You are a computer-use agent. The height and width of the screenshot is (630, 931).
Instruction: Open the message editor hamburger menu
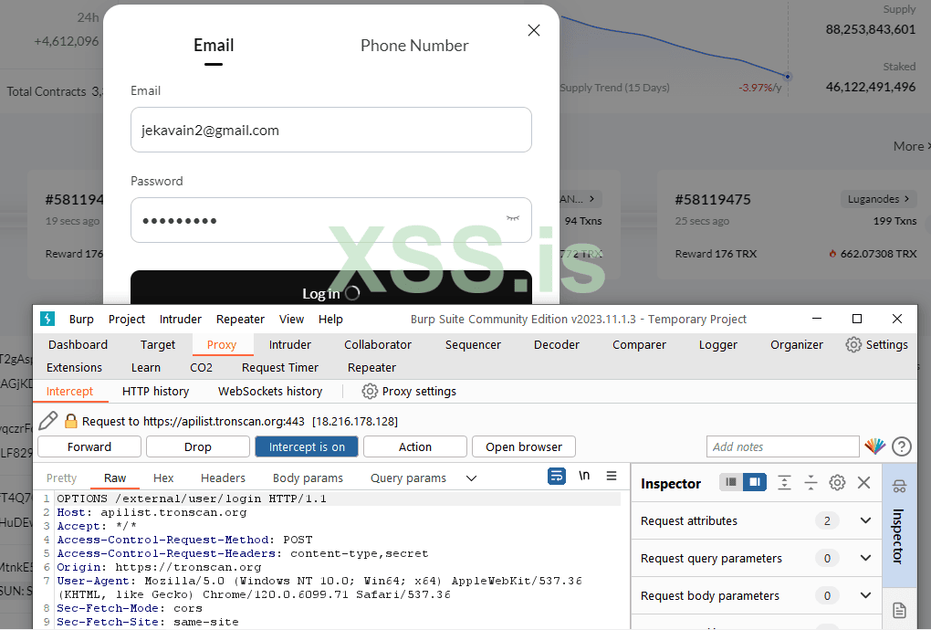(612, 476)
